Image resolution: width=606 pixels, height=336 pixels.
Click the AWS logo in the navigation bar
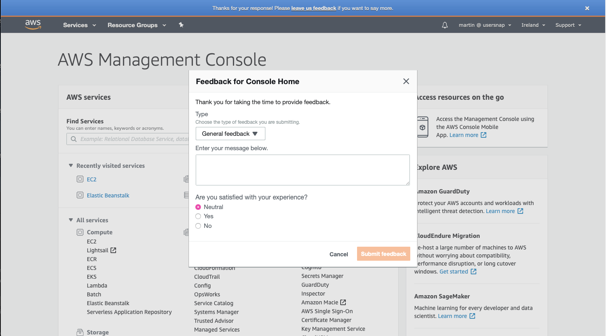[x=33, y=25]
